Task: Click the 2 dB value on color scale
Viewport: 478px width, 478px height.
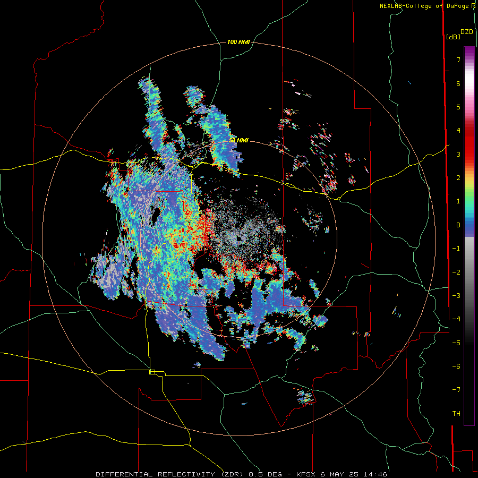Action: (458, 178)
